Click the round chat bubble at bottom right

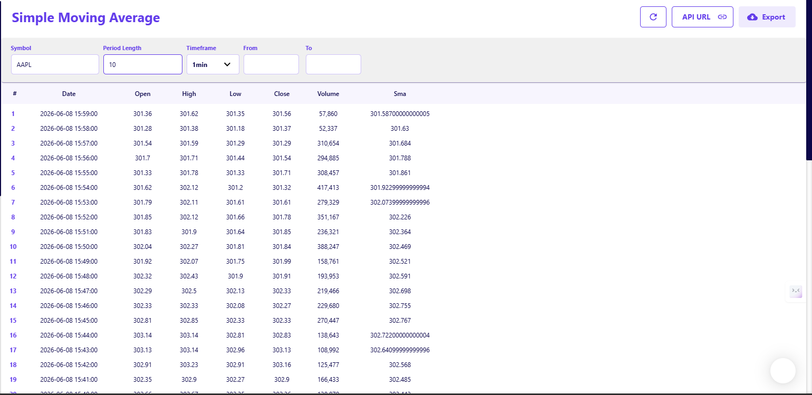[782, 371]
